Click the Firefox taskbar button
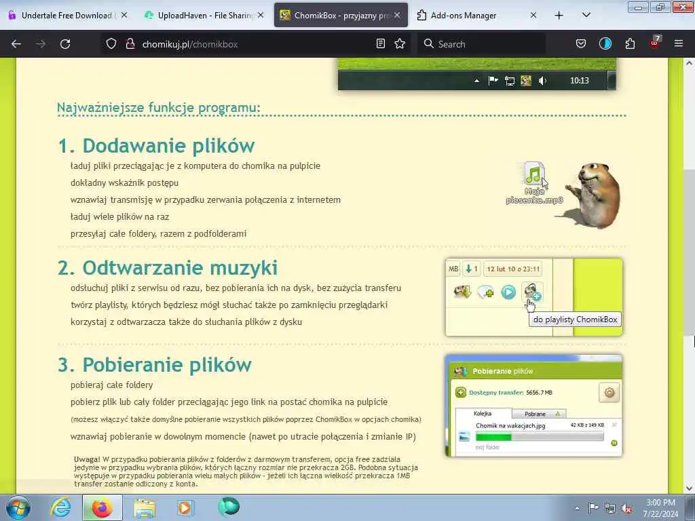695x521 pixels. pyautogui.click(x=102, y=507)
